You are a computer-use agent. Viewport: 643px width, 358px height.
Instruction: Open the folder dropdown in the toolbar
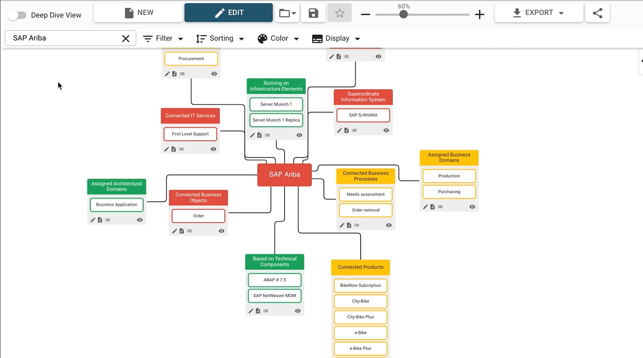(x=287, y=13)
